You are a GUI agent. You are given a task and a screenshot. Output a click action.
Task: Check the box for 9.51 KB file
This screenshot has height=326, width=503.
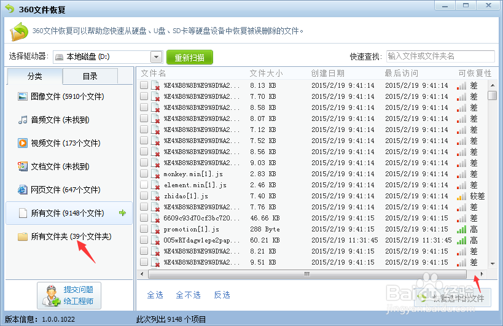click(144, 262)
